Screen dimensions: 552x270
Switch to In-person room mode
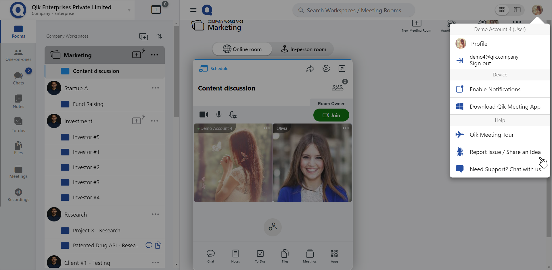pos(303,49)
